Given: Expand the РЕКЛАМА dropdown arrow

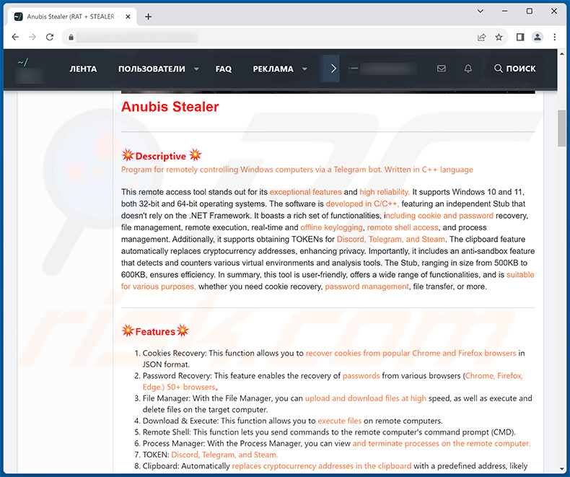Looking at the screenshot, I should coord(304,69).
